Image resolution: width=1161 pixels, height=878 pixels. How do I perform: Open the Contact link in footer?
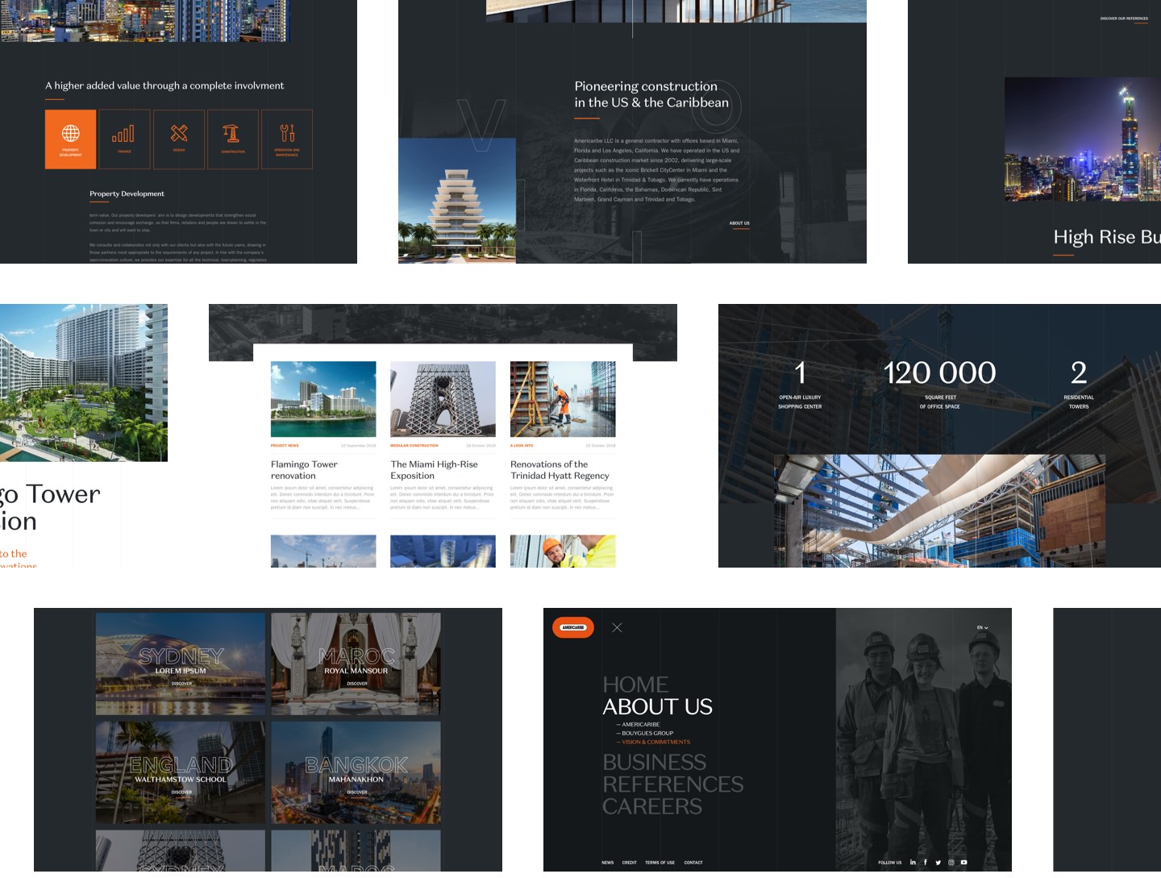693,863
